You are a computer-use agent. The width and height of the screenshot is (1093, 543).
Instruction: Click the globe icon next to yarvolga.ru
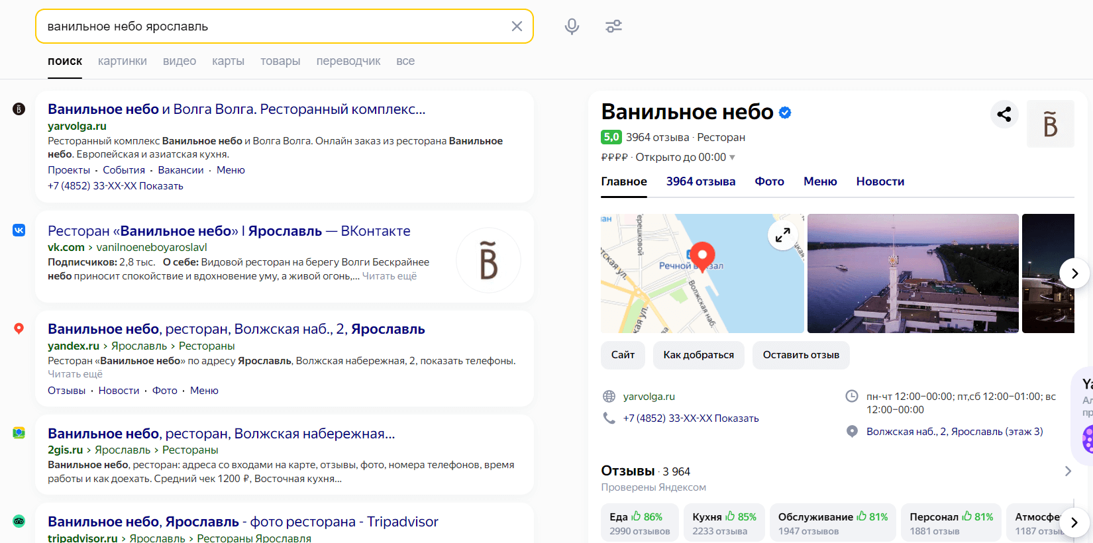coord(609,396)
